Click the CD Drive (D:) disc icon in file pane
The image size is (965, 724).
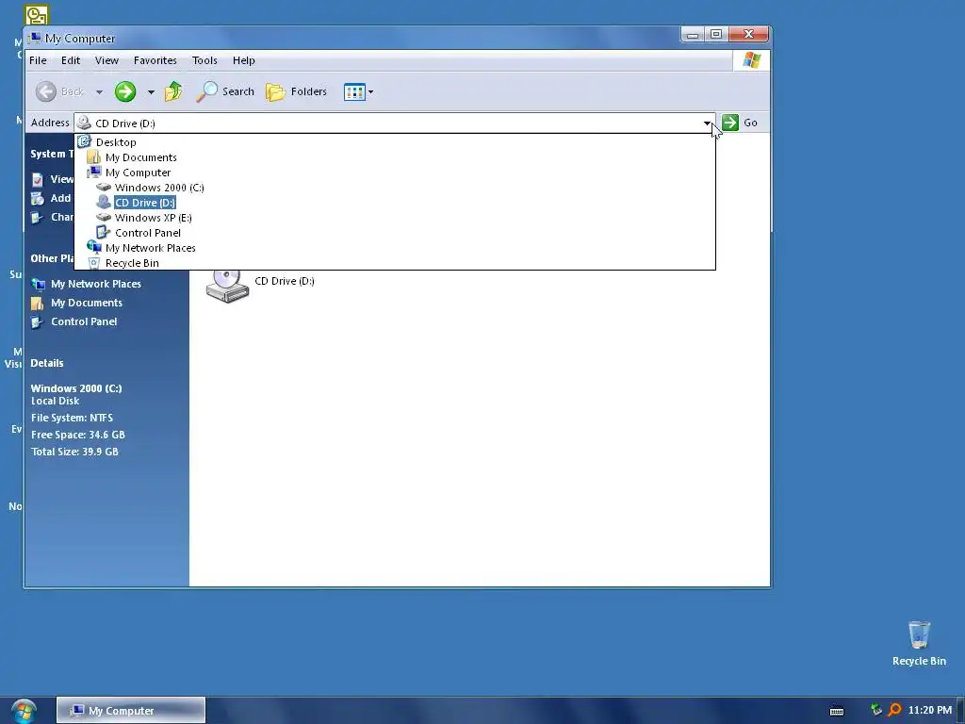pyautogui.click(x=227, y=286)
